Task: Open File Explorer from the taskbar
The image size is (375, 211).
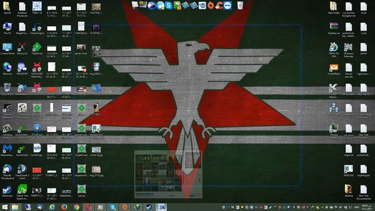Action: pos(15,207)
